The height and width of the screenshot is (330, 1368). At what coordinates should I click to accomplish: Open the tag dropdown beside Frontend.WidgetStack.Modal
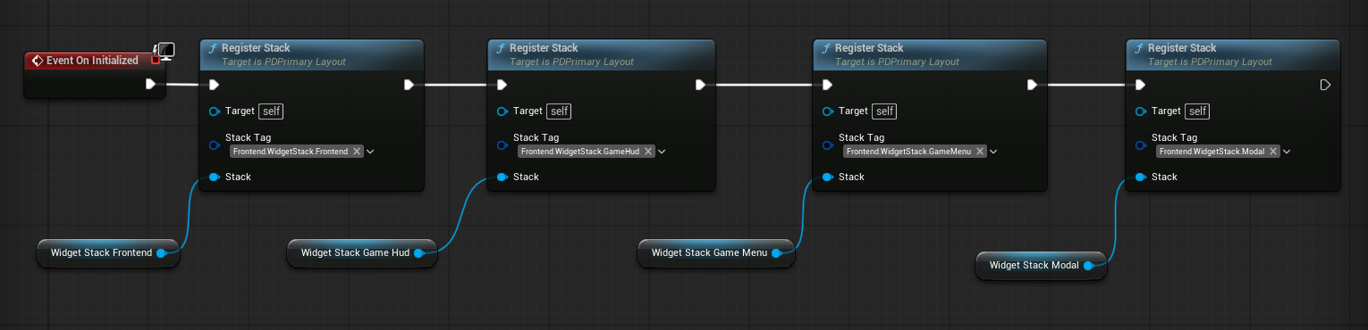click(1287, 152)
